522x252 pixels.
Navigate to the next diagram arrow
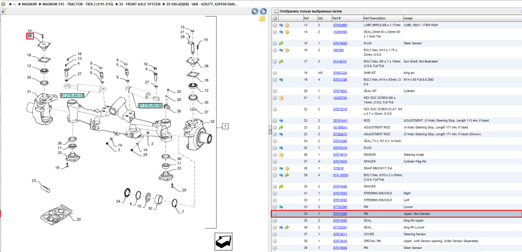263,11
